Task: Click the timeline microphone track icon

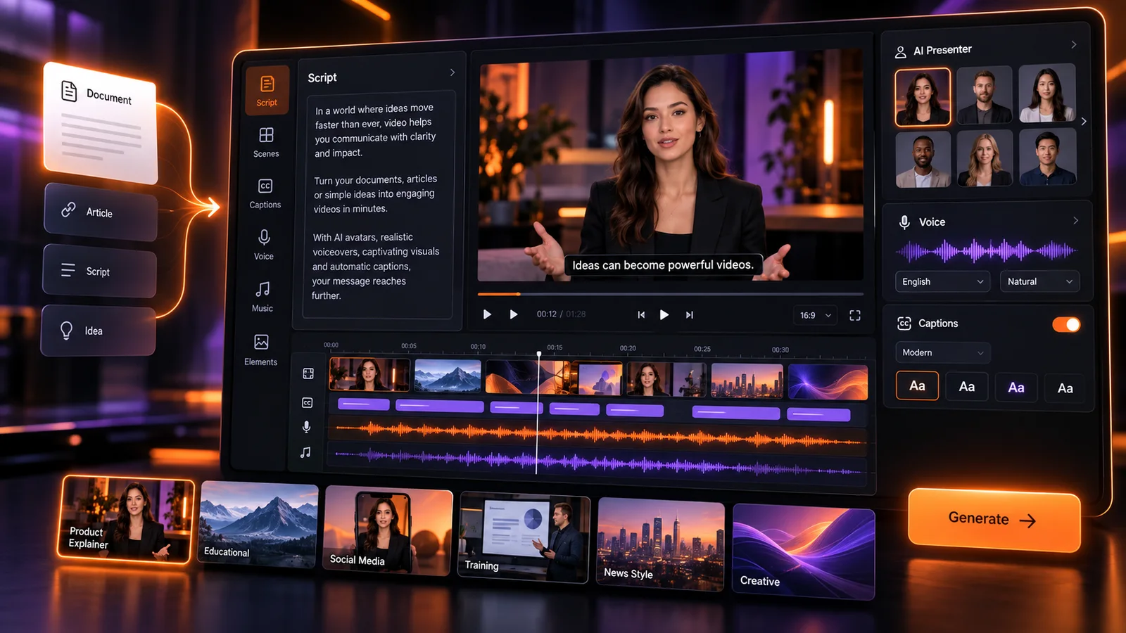Action: (306, 427)
